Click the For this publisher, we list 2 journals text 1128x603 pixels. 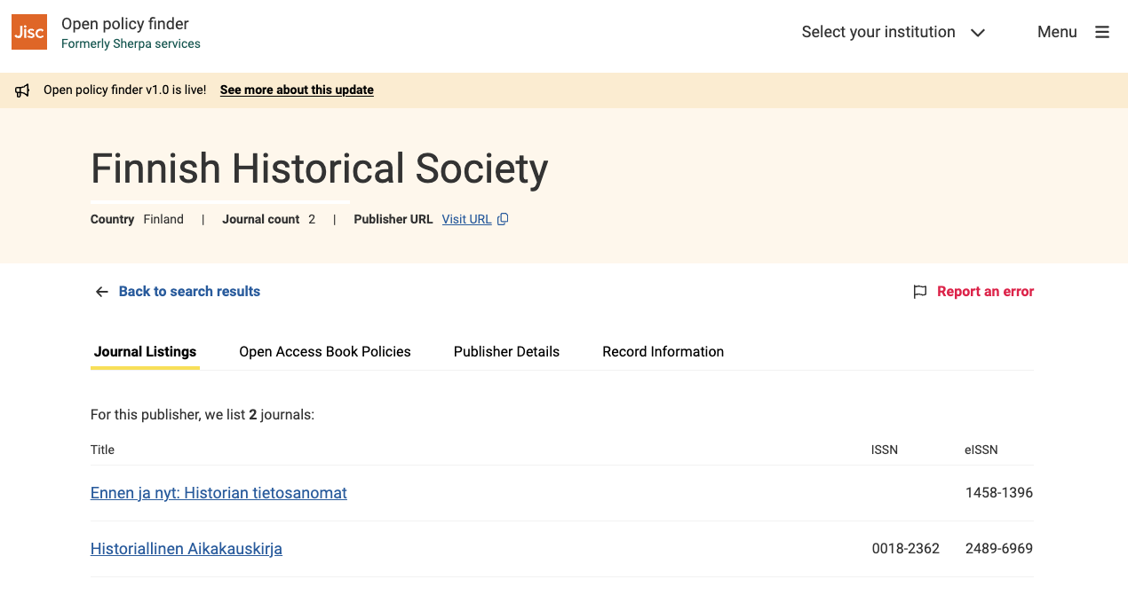(203, 414)
